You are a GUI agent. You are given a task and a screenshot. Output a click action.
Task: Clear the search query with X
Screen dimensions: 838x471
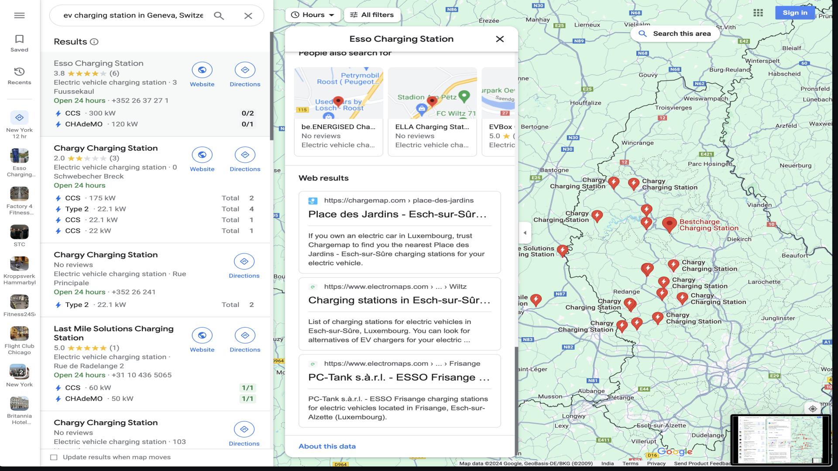[x=248, y=16]
